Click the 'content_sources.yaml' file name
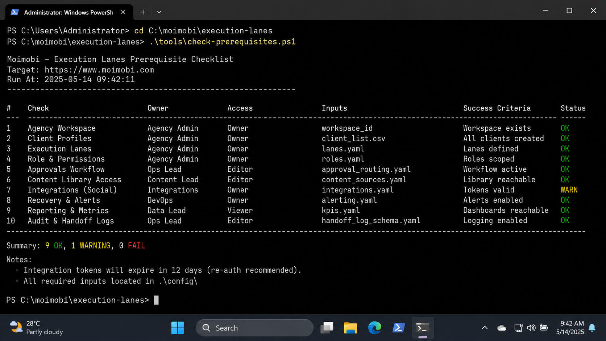 point(364,180)
